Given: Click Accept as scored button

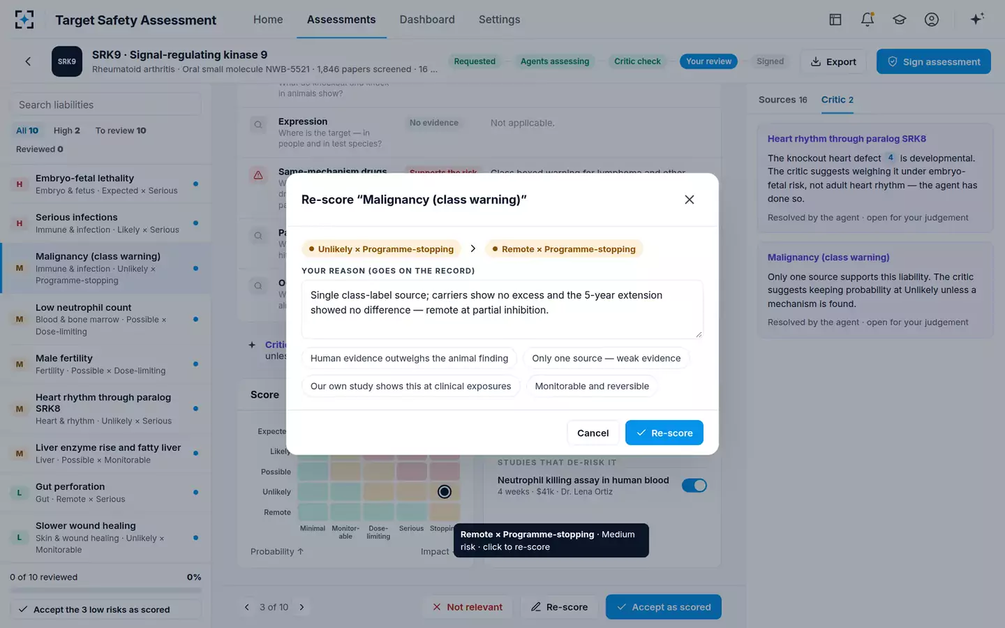Looking at the screenshot, I should [x=664, y=607].
